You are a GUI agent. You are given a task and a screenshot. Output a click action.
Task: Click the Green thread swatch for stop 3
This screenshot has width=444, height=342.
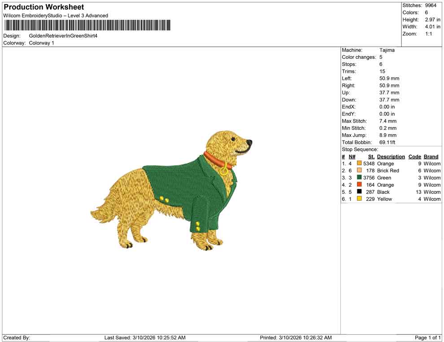point(359,178)
